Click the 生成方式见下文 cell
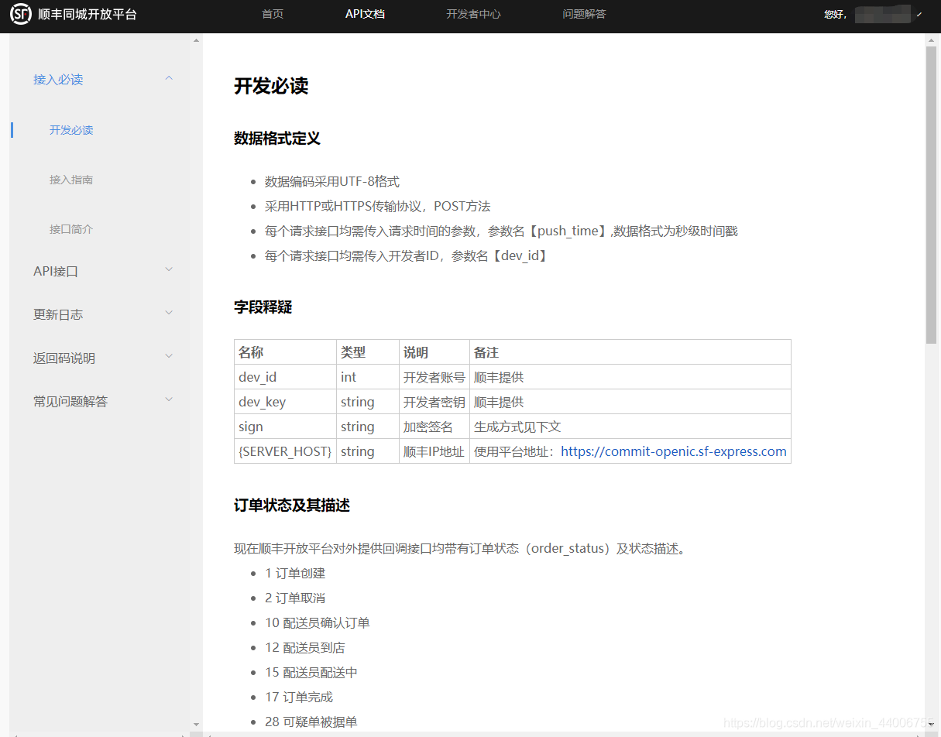941x737 pixels. (x=630, y=427)
